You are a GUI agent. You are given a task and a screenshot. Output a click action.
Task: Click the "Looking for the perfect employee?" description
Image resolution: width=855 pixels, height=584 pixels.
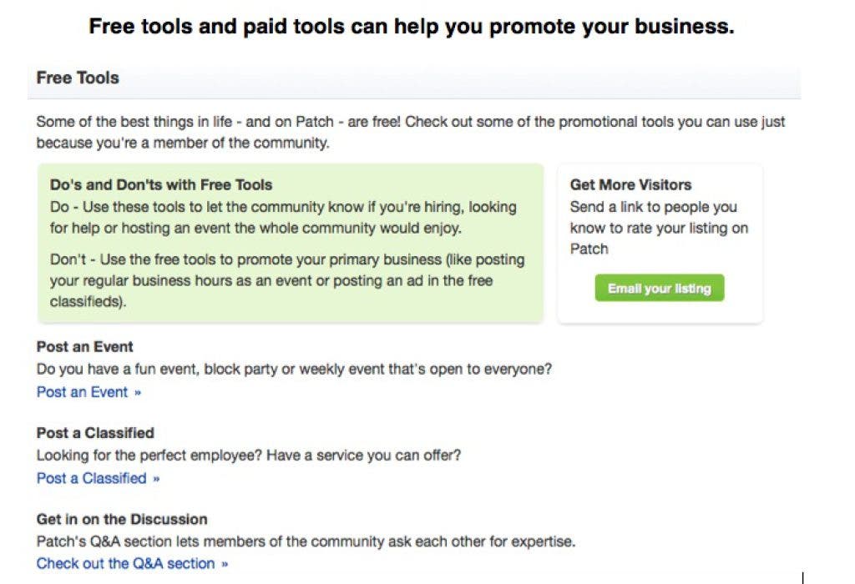[x=249, y=456]
